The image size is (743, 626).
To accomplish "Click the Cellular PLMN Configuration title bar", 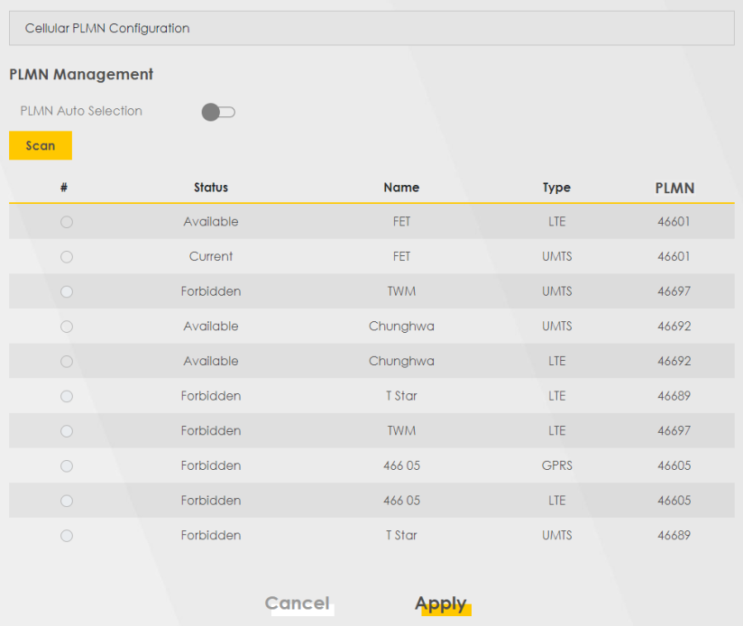I will point(371,28).
